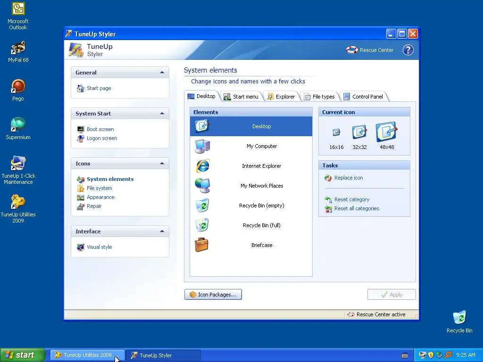Collapse the System Start panel section
Viewport: 483px width, 362px height.
162,113
